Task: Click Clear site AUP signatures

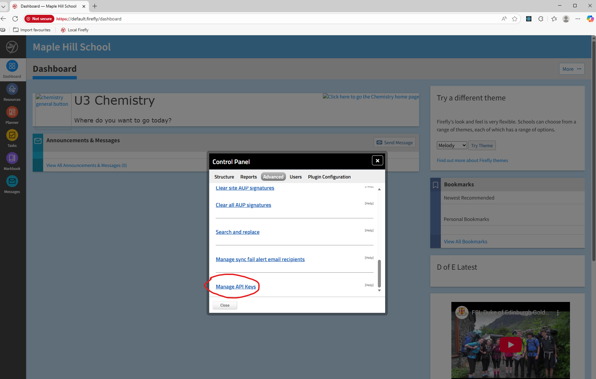Action: 245,188
